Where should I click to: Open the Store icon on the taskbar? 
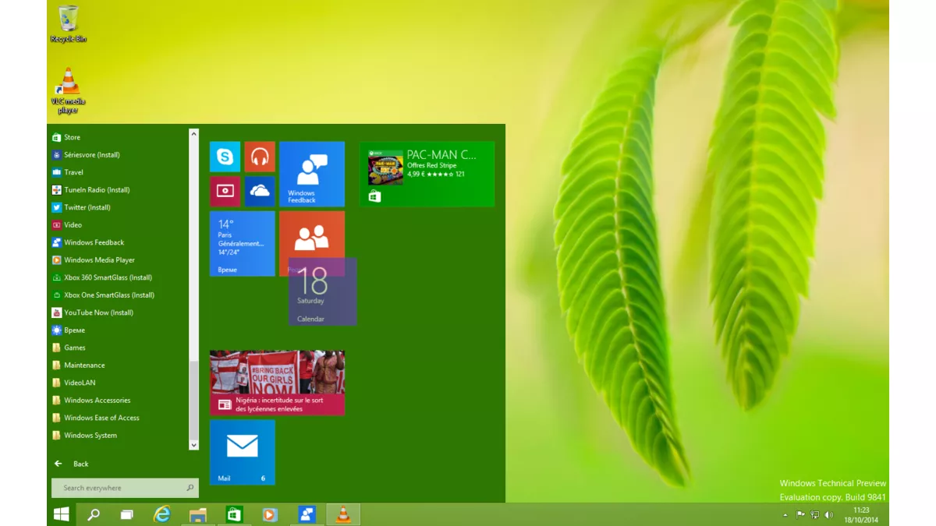coord(234,514)
